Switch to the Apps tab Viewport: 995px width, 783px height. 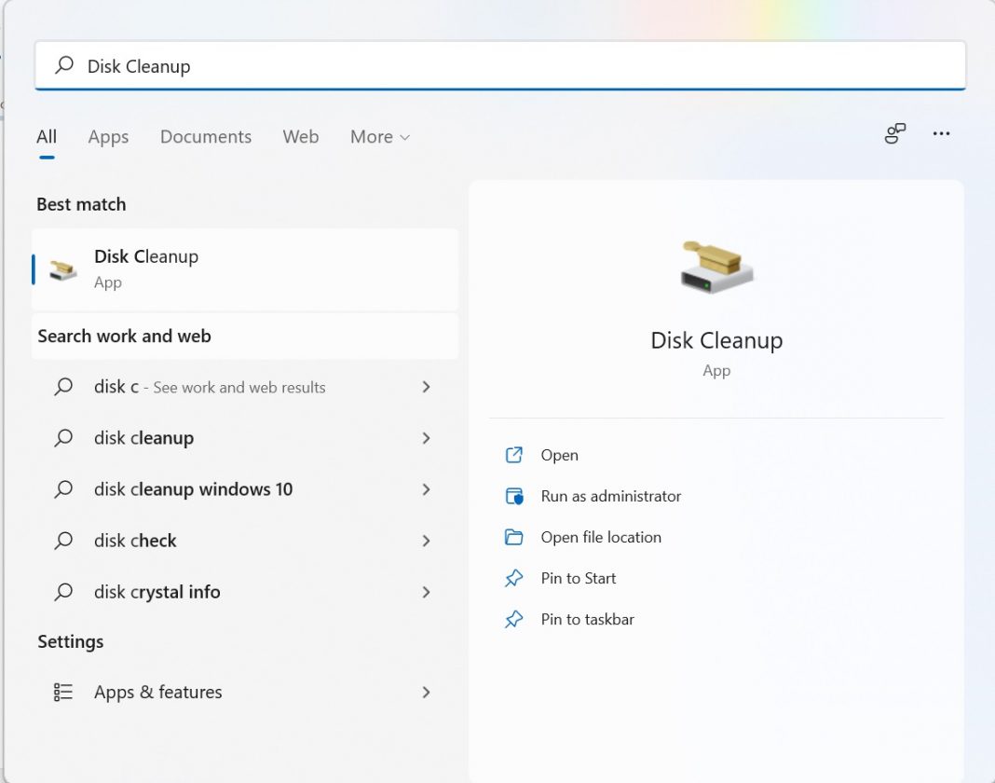pyautogui.click(x=108, y=137)
